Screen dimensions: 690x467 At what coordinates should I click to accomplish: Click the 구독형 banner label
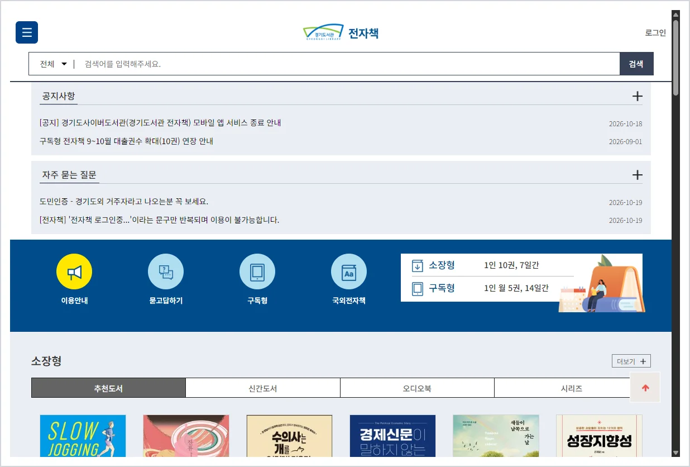[442, 288]
